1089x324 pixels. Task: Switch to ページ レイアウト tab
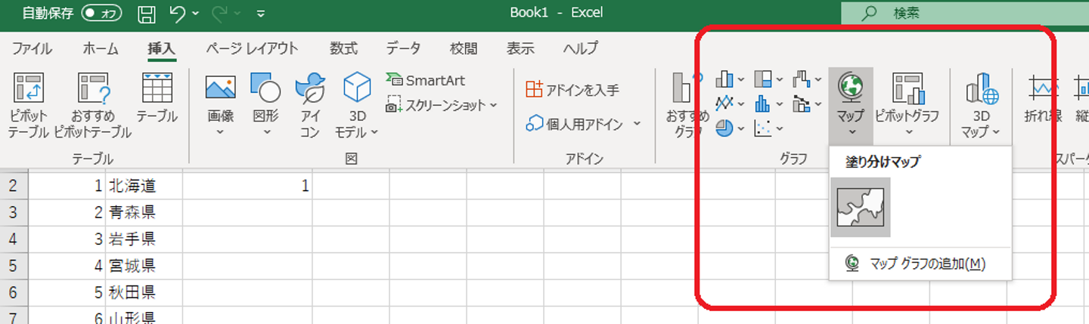tap(253, 48)
